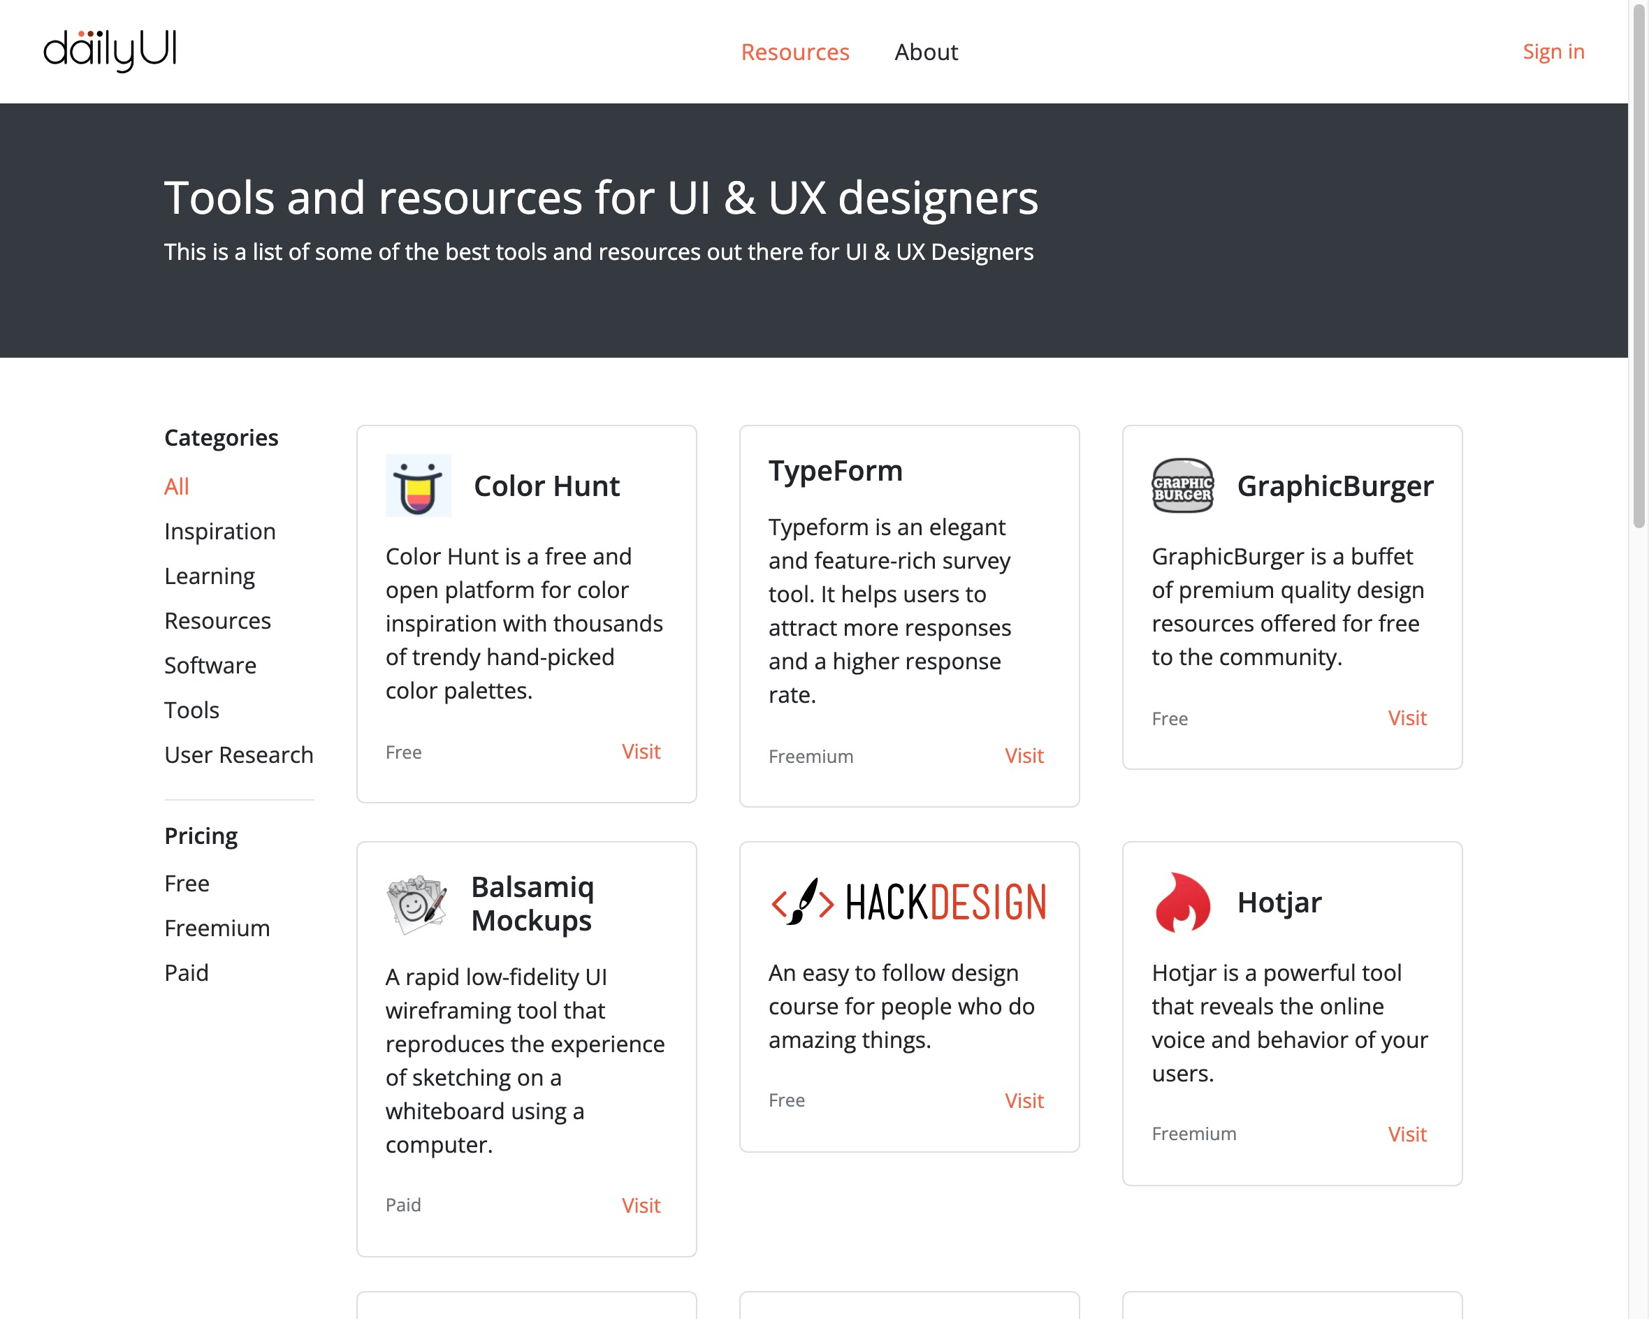Click the vertical page scrollbar thumb
Image resolution: width=1649 pixels, height=1319 pixels.
click(x=1639, y=265)
